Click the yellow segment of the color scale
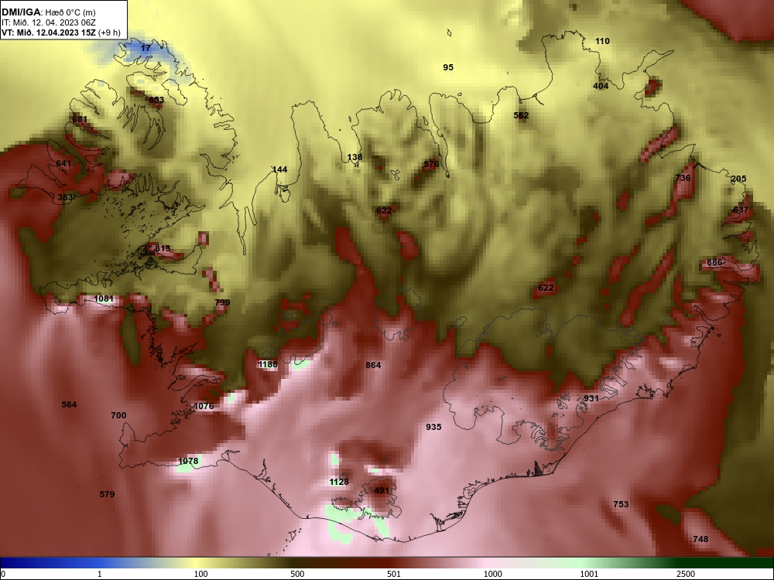 pos(197,563)
